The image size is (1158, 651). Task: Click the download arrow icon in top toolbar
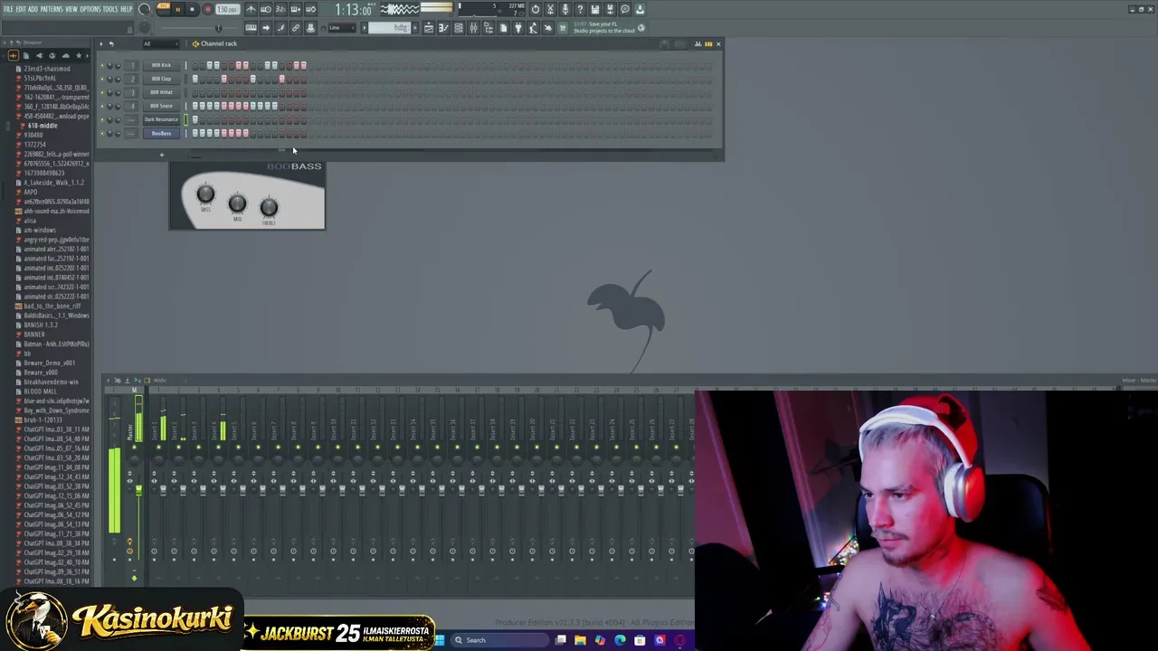pos(640,10)
